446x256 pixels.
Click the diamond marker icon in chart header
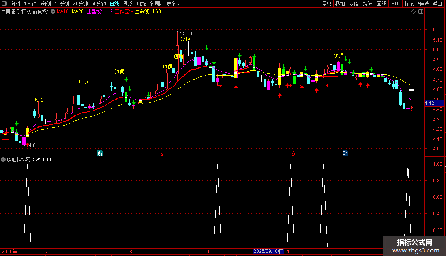pos(414,12)
